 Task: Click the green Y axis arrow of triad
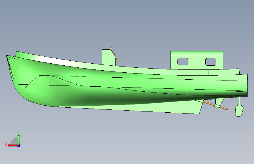tap(19, 139)
